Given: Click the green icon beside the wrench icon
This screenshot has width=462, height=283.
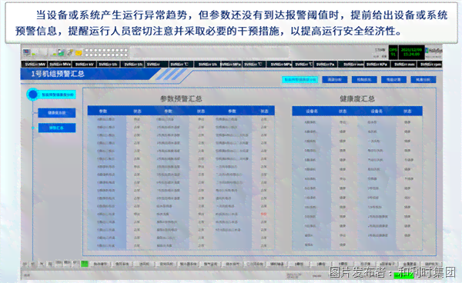Looking at the screenshot, I should (61, 52).
